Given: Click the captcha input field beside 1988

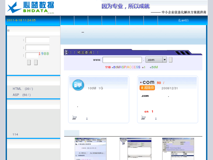Looking at the screenshot, I should pyautogui.click(x=32, y=55).
